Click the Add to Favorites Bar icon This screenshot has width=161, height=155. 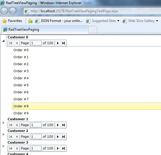coord(30,21)
